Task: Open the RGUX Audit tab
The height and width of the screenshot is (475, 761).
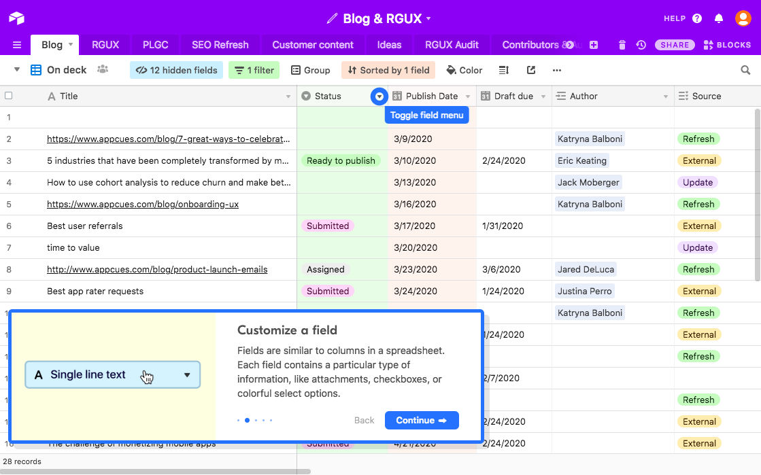Action: pos(452,45)
